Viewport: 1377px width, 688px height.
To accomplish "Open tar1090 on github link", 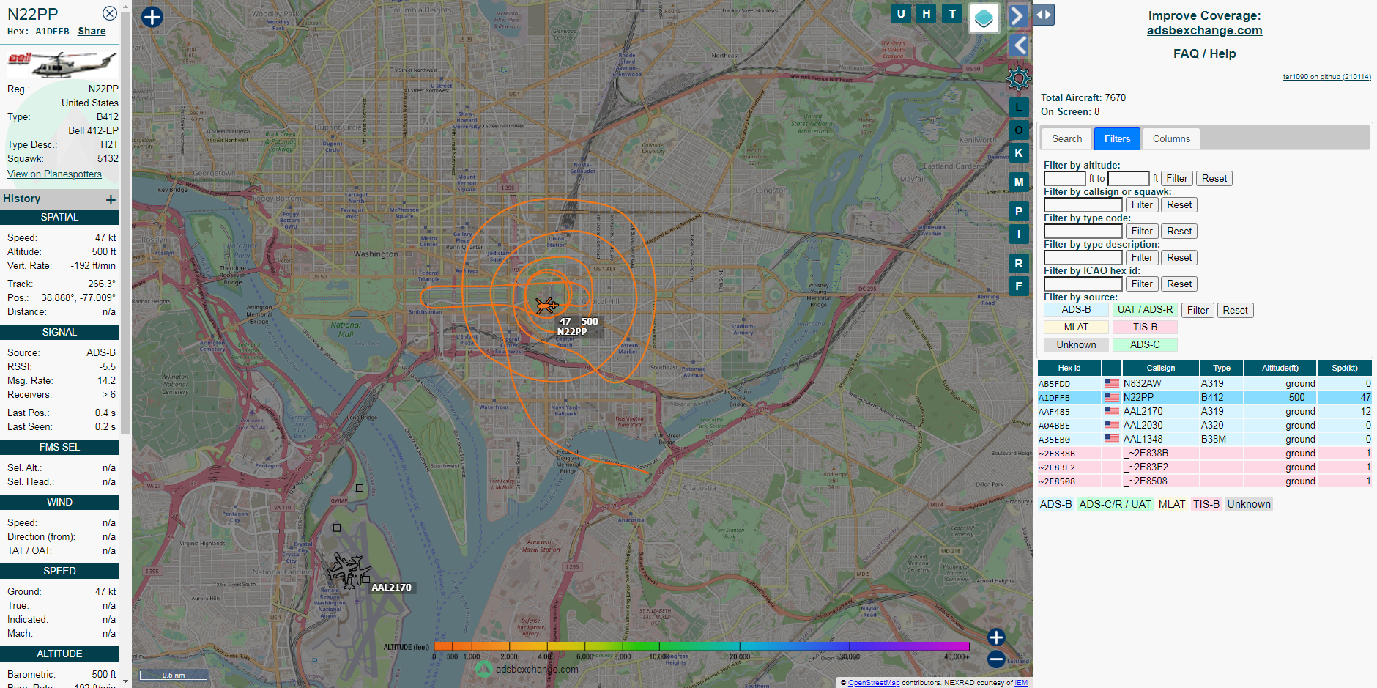I will coord(1326,77).
